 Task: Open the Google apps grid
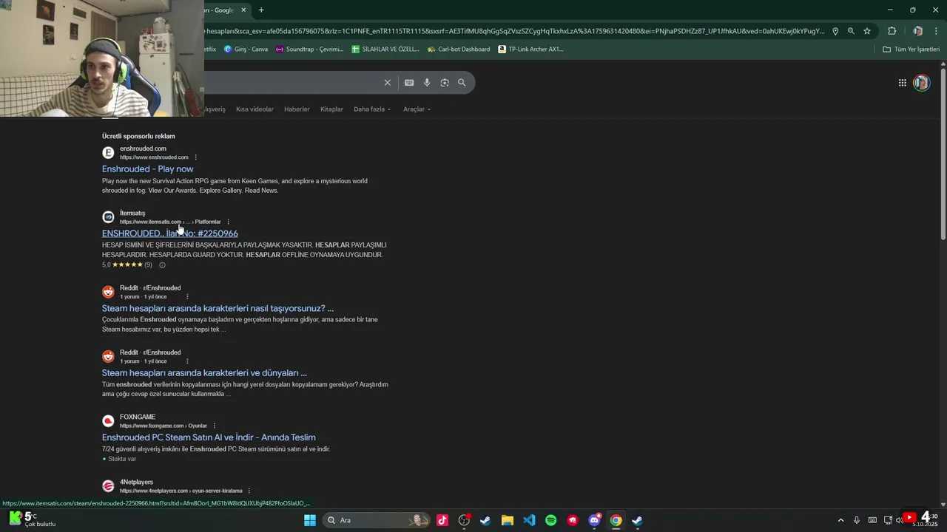pyautogui.click(x=903, y=83)
